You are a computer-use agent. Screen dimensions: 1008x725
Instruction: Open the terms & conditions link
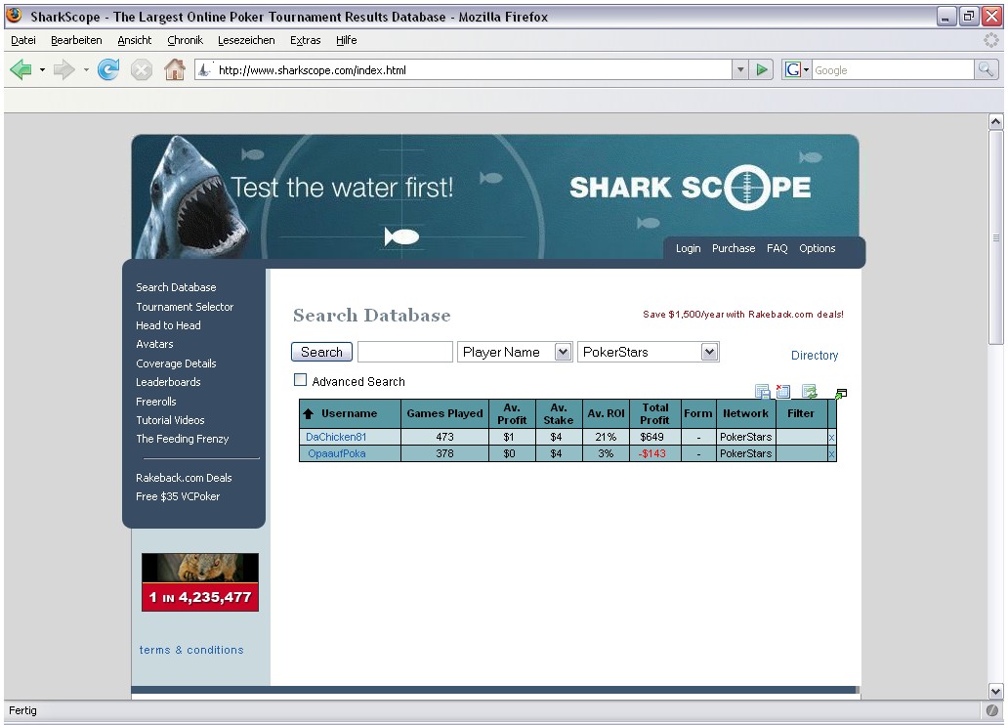pyautogui.click(x=191, y=650)
